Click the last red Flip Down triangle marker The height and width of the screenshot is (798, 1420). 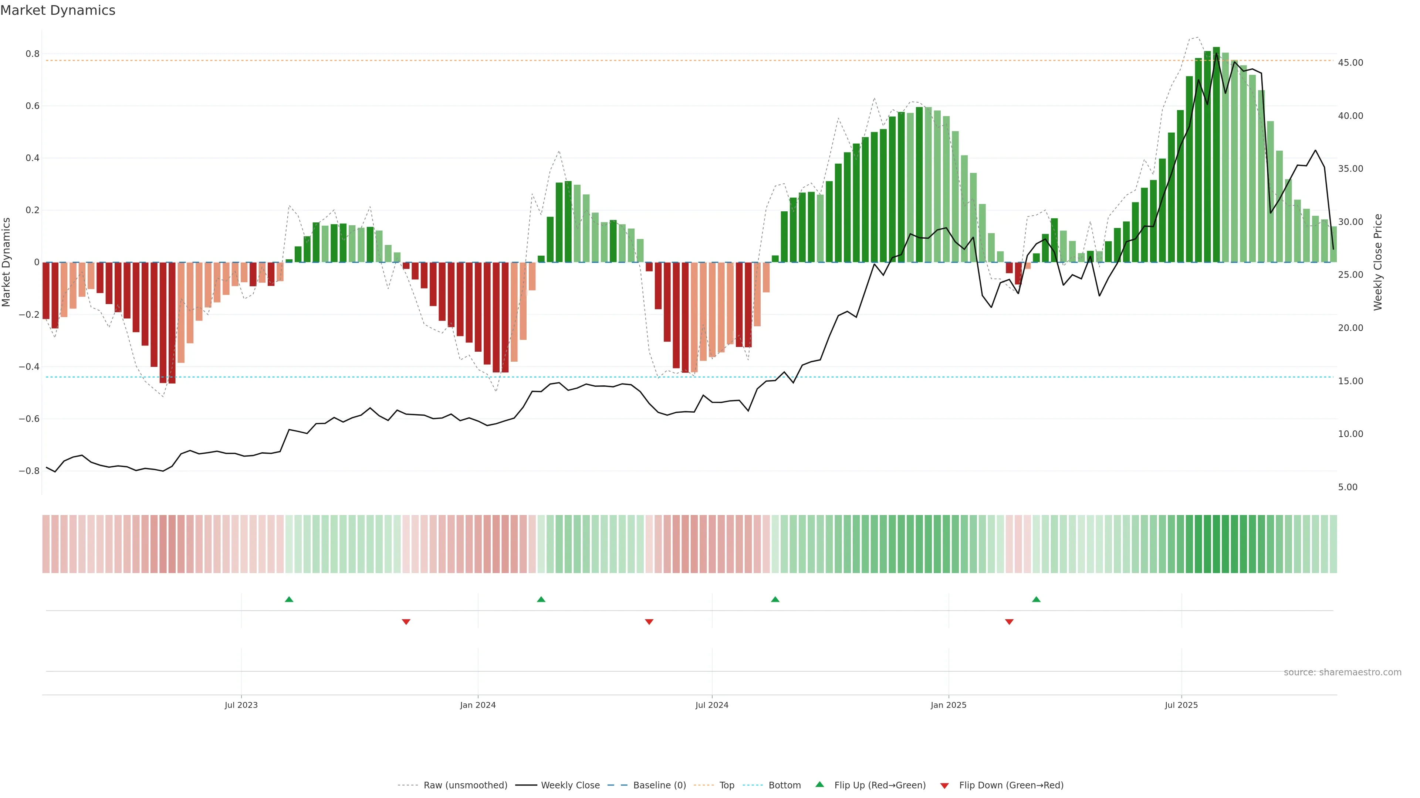[1009, 622]
